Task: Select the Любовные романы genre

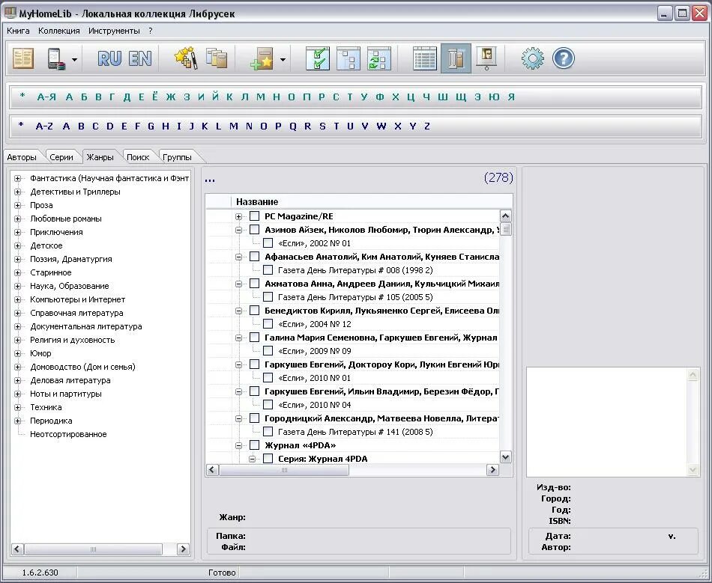Action: pos(66,219)
